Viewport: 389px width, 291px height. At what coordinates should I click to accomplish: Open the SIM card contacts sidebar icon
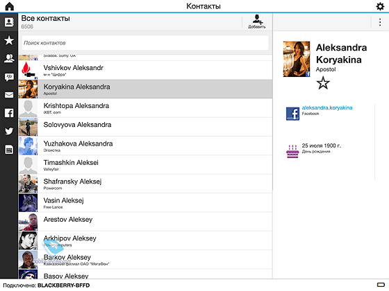[x=9, y=150]
